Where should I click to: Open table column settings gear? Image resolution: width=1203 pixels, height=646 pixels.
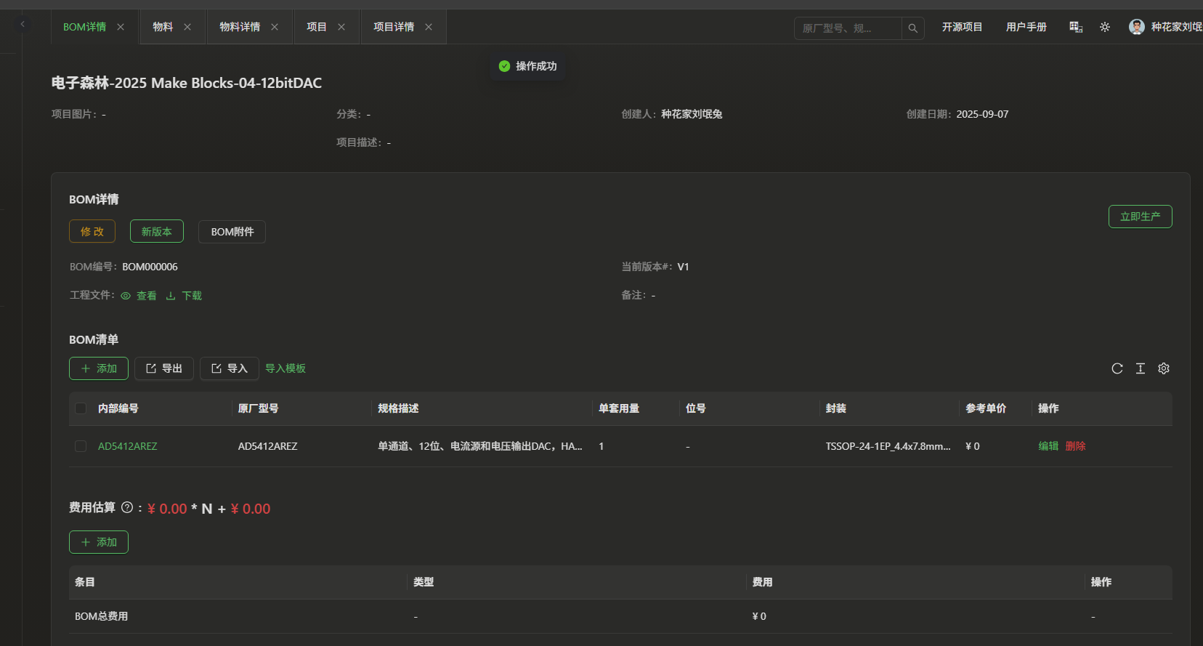point(1164,368)
